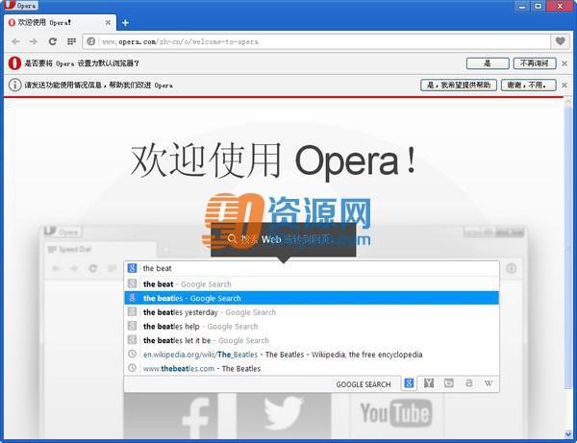Add page to favorites with heart icon
The width and height of the screenshot is (577, 443).
click(560, 41)
